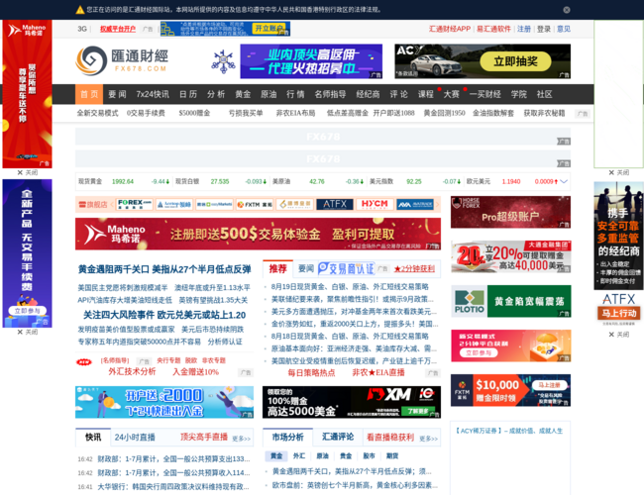
Task: Select the 股市 filter under 市场分析
Action: (369, 455)
